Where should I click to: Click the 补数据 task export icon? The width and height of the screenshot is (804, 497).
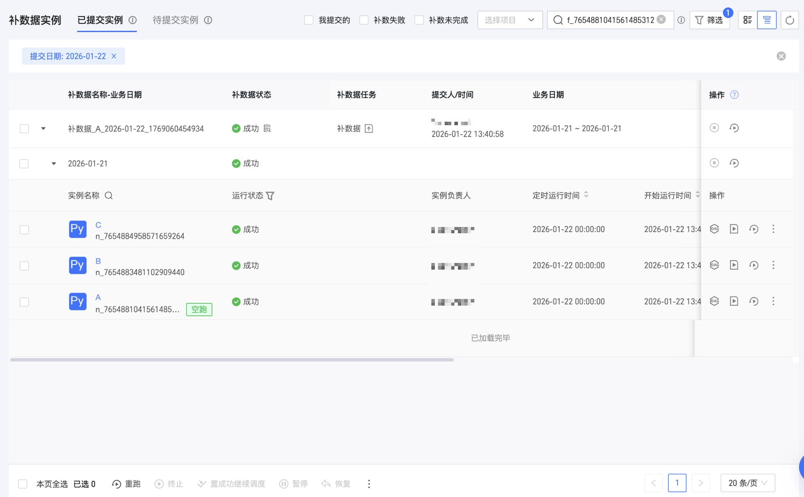[x=369, y=128]
